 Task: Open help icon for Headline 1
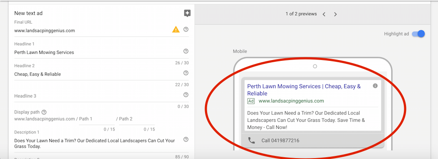[186, 51]
